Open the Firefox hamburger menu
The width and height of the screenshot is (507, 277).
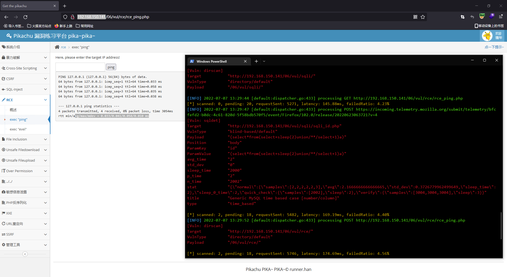pyautogui.click(x=501, y=17)
